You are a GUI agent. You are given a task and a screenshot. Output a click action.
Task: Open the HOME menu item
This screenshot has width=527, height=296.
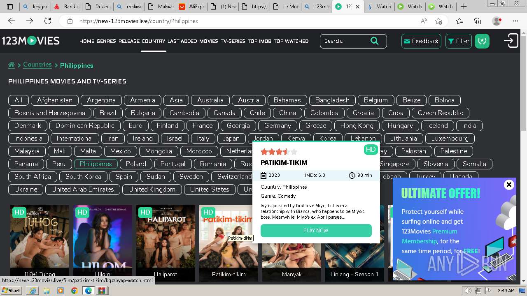(87, 41)
